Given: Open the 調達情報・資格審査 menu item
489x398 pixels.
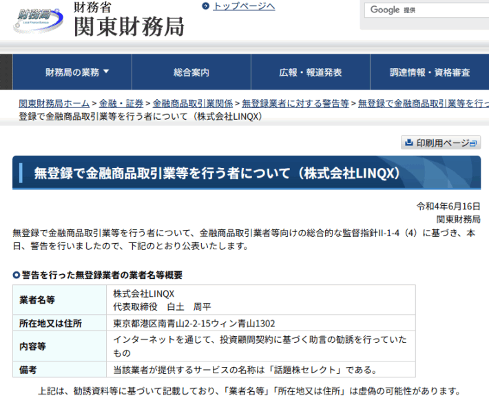Looking at the screenshot, I should (430, 72).
